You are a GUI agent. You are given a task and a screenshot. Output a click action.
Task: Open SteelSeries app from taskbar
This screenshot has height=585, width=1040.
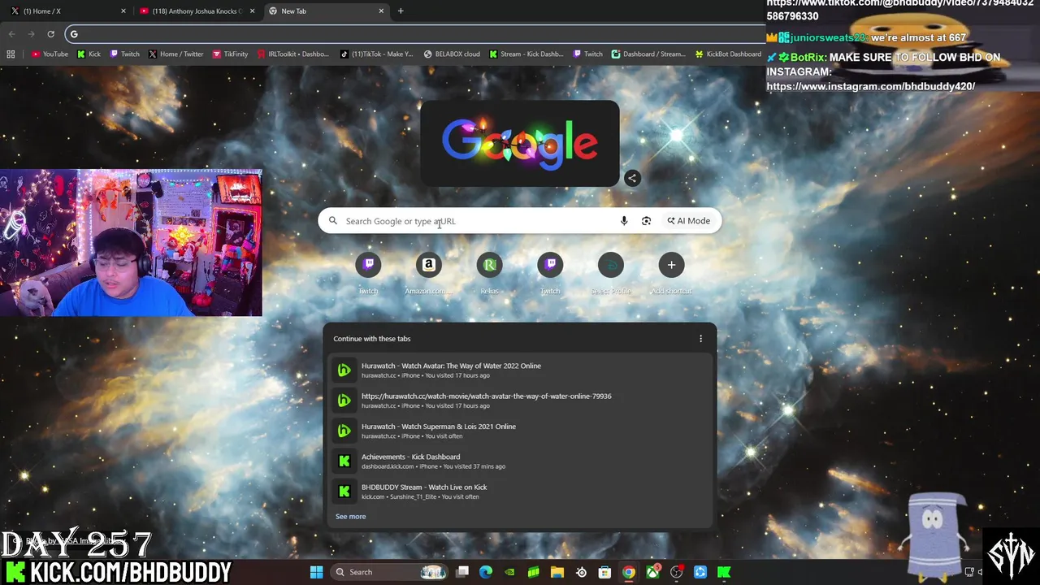[581, 572]
